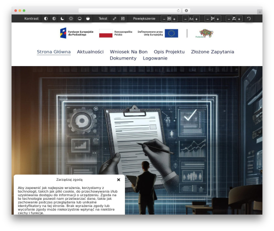Open the Logowanie page

(x=155, y=58)
